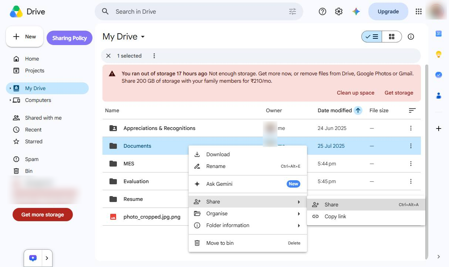
Task: Clear the selection with X icon
Action: click(108, 56)
